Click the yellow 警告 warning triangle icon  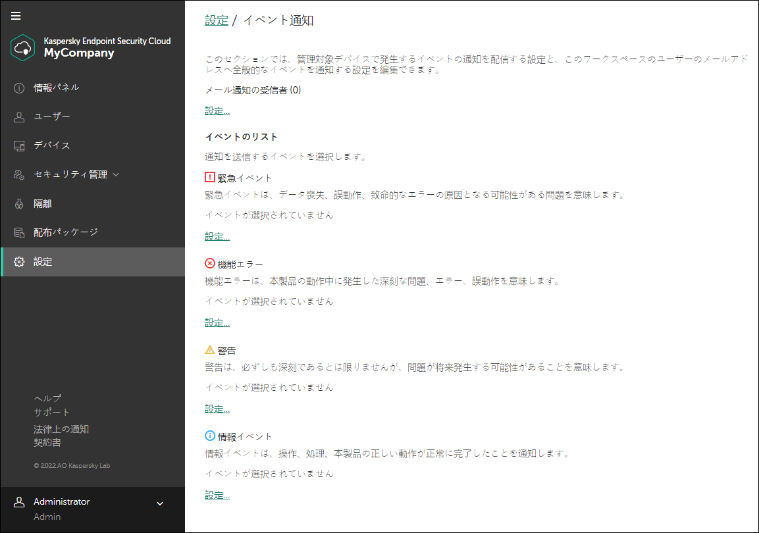click(209, 349)
